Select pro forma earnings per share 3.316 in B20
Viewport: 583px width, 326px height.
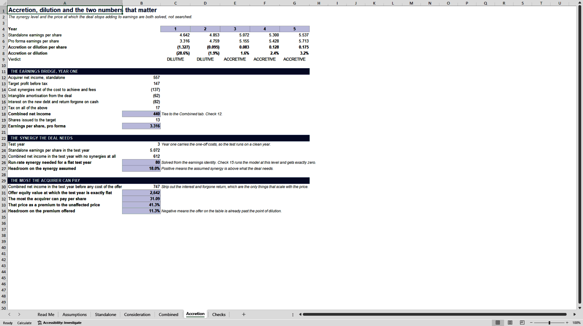coord(141,126)
